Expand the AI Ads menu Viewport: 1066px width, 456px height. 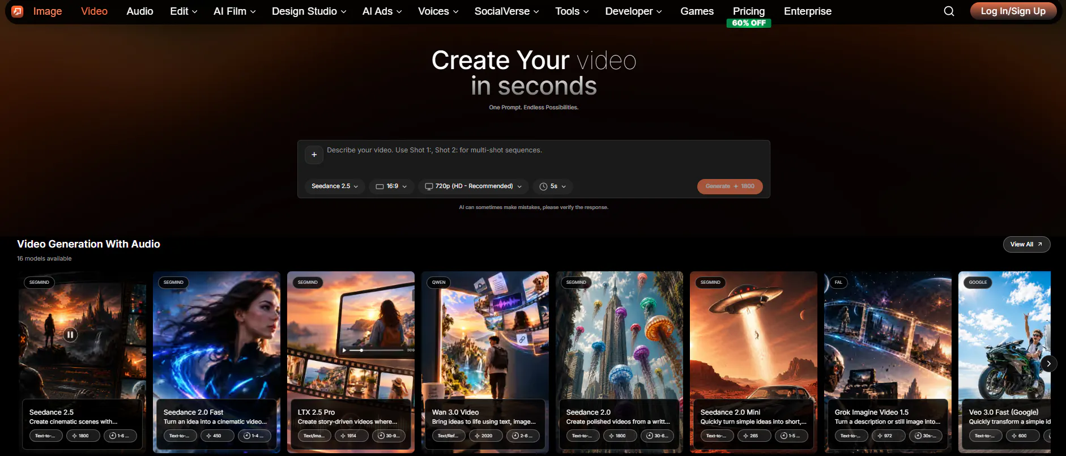pos(382,11)
